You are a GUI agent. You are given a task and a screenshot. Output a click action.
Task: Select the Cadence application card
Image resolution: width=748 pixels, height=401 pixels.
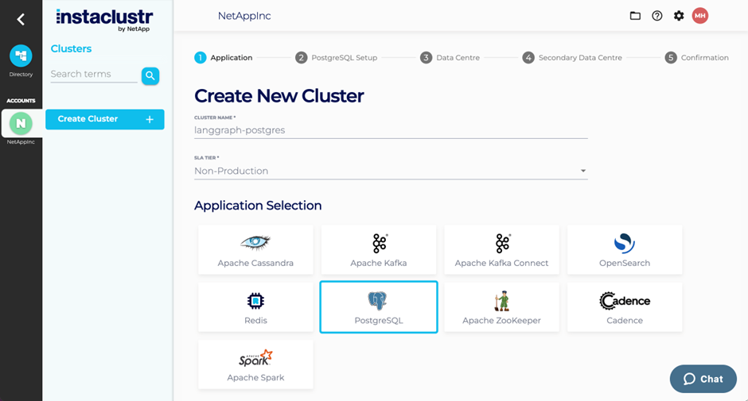click(625, 307)
